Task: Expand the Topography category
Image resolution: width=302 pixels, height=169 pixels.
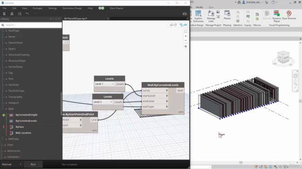Action: pyautogui.click(x=6, y=97)
